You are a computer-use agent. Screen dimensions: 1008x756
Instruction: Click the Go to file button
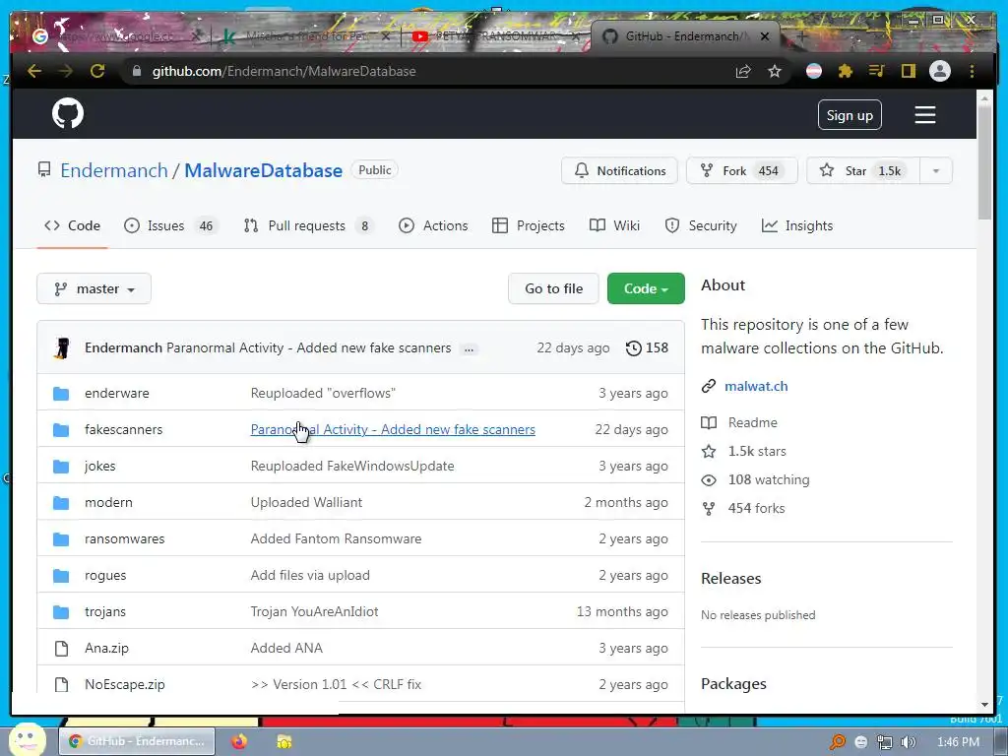tap(553, 288)
